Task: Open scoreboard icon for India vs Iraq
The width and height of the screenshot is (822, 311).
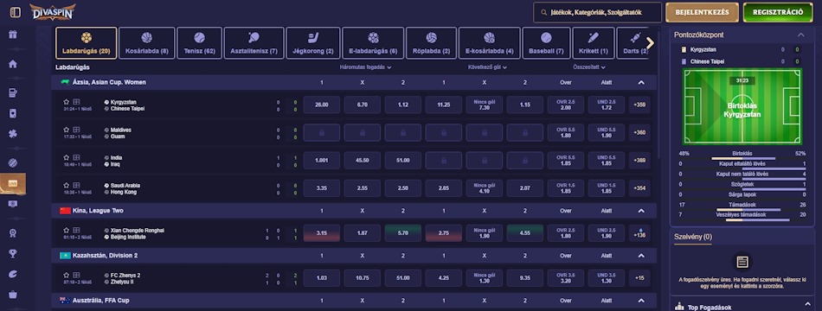Action: coord(76,157)
